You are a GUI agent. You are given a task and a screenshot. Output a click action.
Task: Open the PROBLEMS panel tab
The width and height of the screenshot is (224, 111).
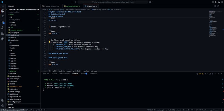coord(46,74)
